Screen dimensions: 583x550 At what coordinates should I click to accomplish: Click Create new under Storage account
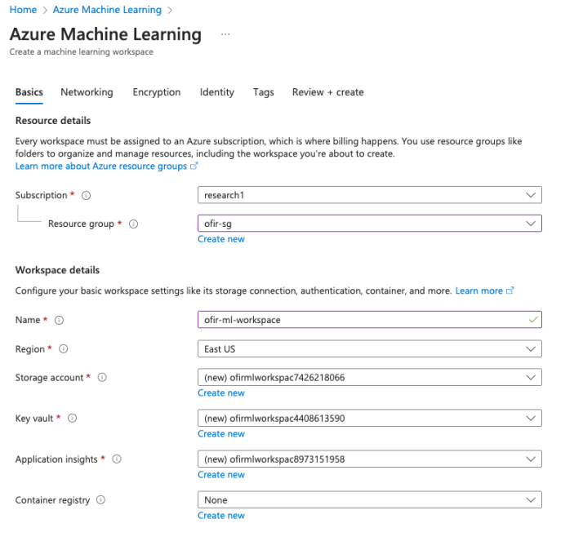click(x=220, y=393)
